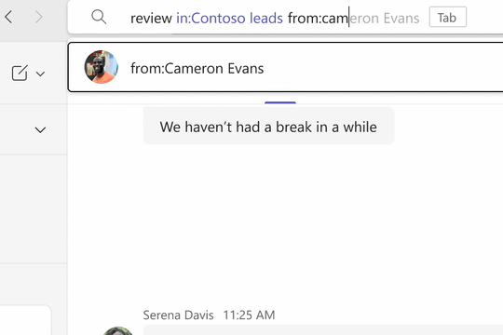Click the magnifying glass search icon
This screenshot has width=503, height=335.
99,17
